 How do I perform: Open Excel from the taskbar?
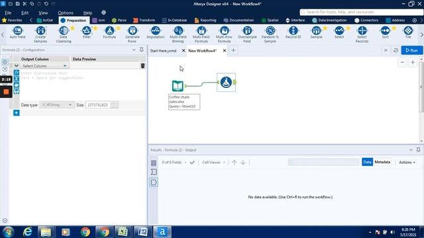(123, 232)
